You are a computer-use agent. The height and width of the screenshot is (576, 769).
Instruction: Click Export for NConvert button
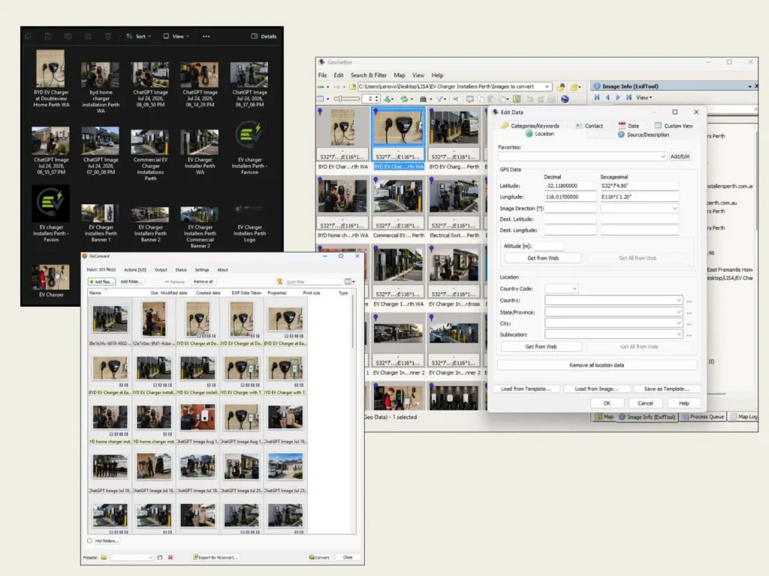[x=216, y=557]
